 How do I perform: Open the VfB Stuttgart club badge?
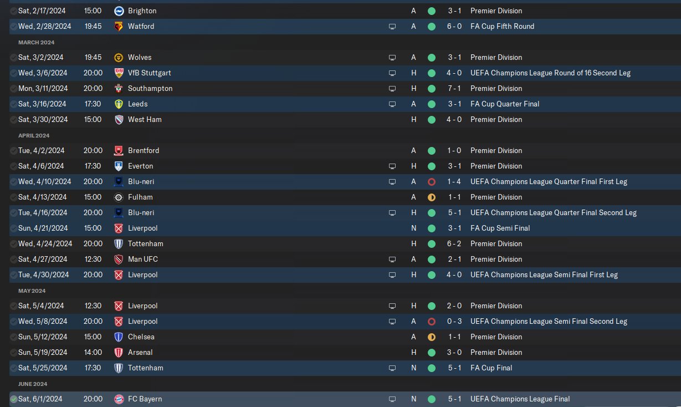[x=118, y=73]
